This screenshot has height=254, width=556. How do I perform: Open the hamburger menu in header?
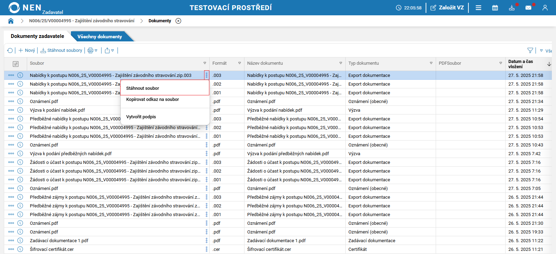tap(478, 8)
